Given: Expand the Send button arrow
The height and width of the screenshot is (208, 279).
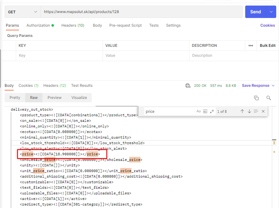Looking at the screenshot, I should (x=271, y=12).
